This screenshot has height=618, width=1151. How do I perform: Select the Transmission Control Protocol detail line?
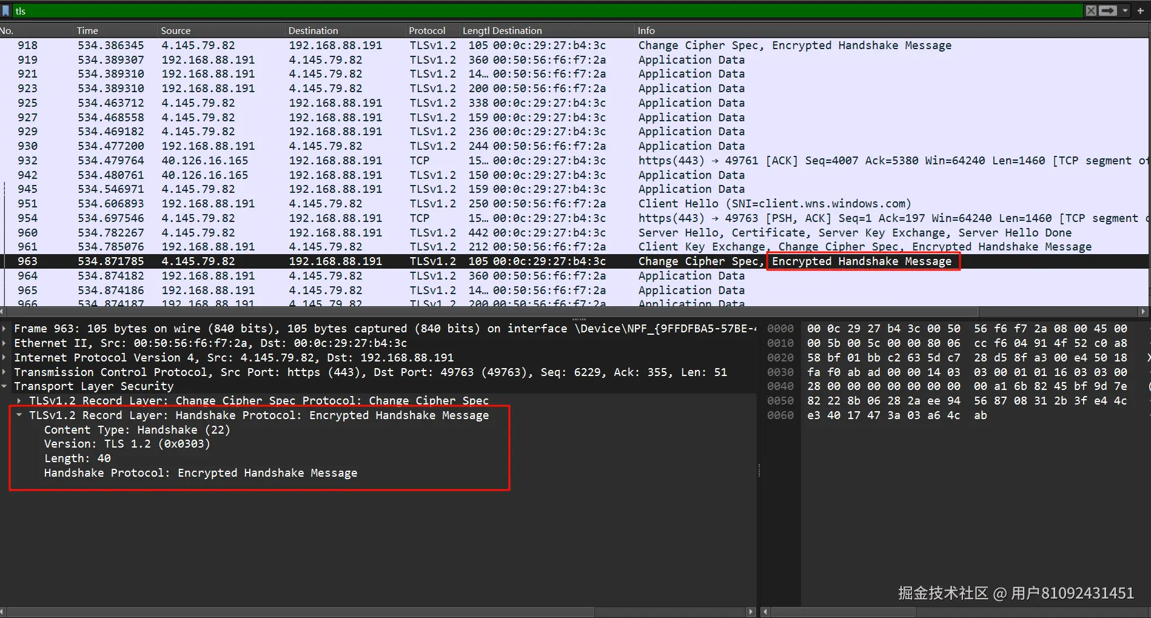click(371, 372)
